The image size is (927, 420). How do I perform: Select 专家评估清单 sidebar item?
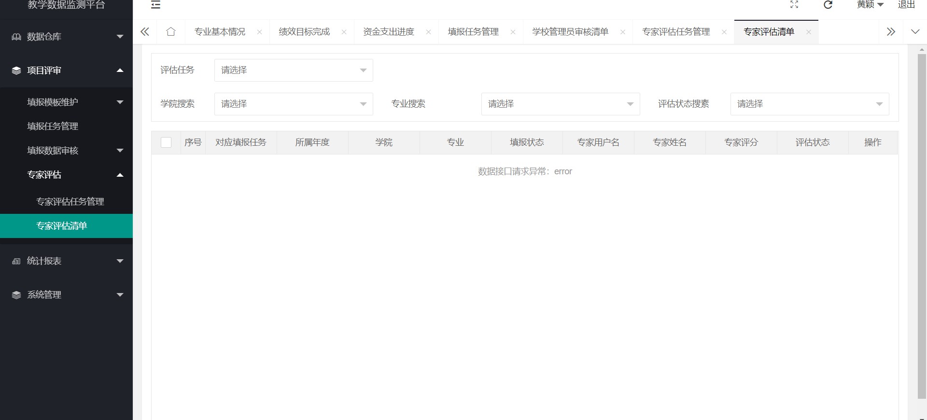pos(66,226)
